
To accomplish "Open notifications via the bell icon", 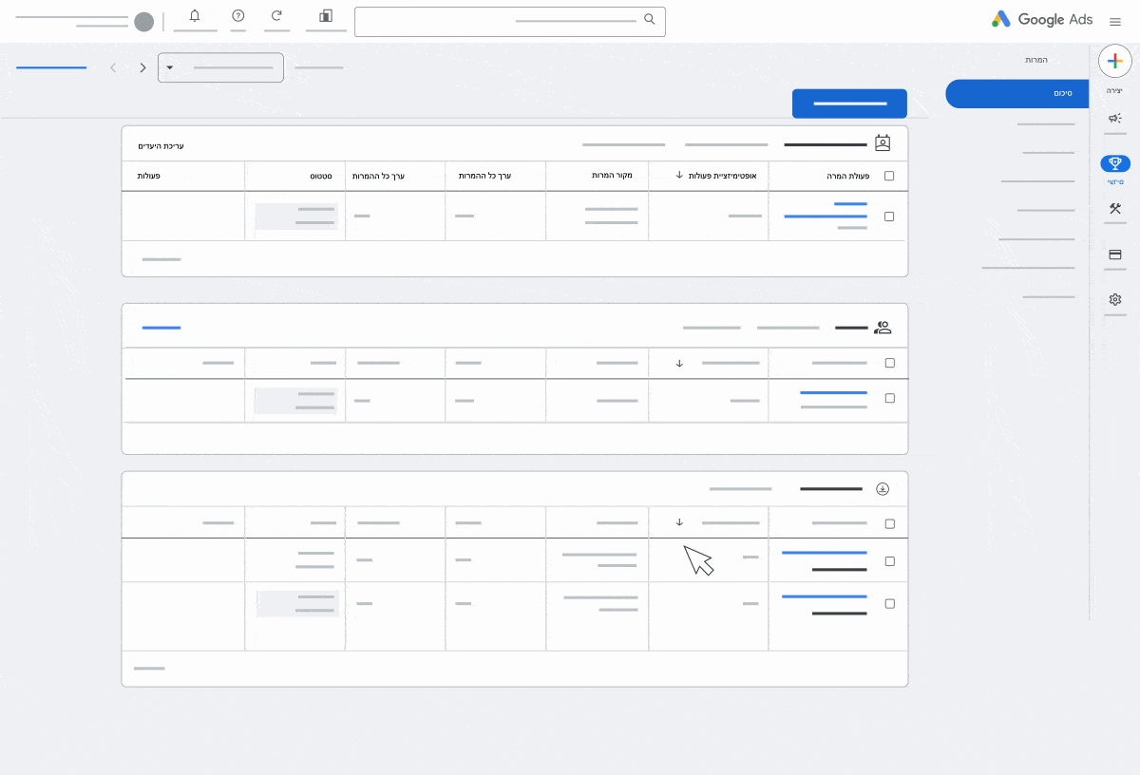I will coord(195,16).
